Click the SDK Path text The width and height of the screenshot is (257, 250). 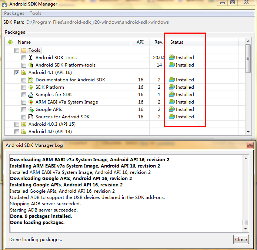tap(97, 22)
